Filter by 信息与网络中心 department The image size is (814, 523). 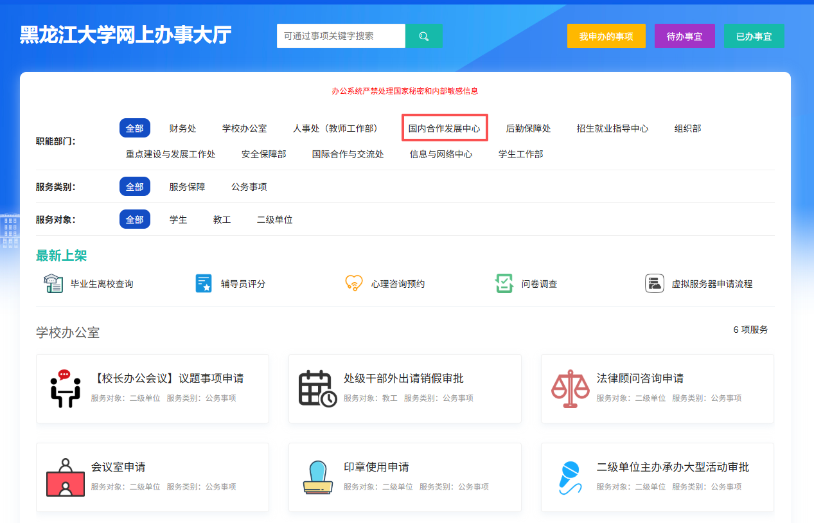pyautogui.click(x=441, y=154)
